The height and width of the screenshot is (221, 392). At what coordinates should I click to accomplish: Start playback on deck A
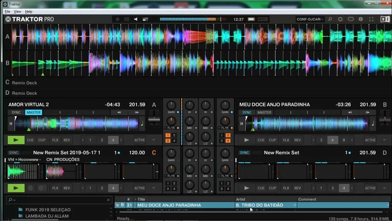tap(16, 140)
